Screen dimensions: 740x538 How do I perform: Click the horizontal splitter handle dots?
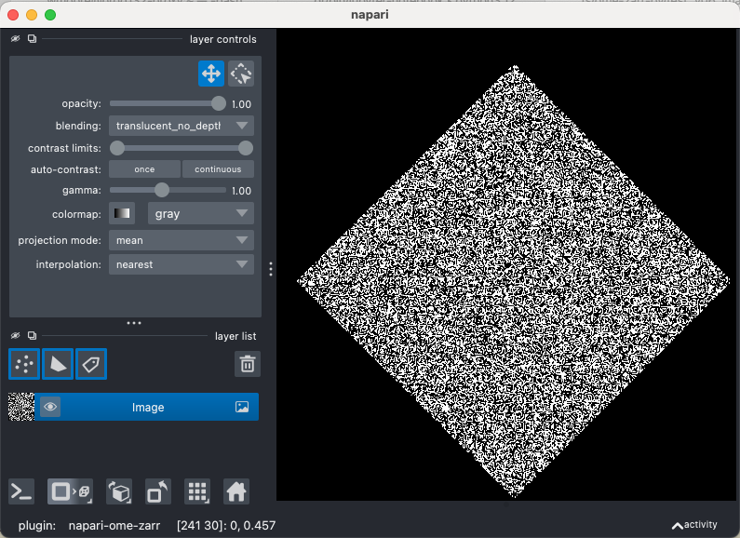134,323
